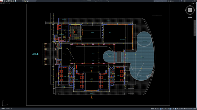This screenshot has width=197, height=110.
Task: Click the annotation monitor plus icon
Action: pos(188,109)
